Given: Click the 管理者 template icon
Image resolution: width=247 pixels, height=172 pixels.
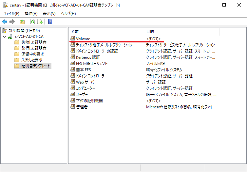Looking at the screenshot, I should (72, 107).
